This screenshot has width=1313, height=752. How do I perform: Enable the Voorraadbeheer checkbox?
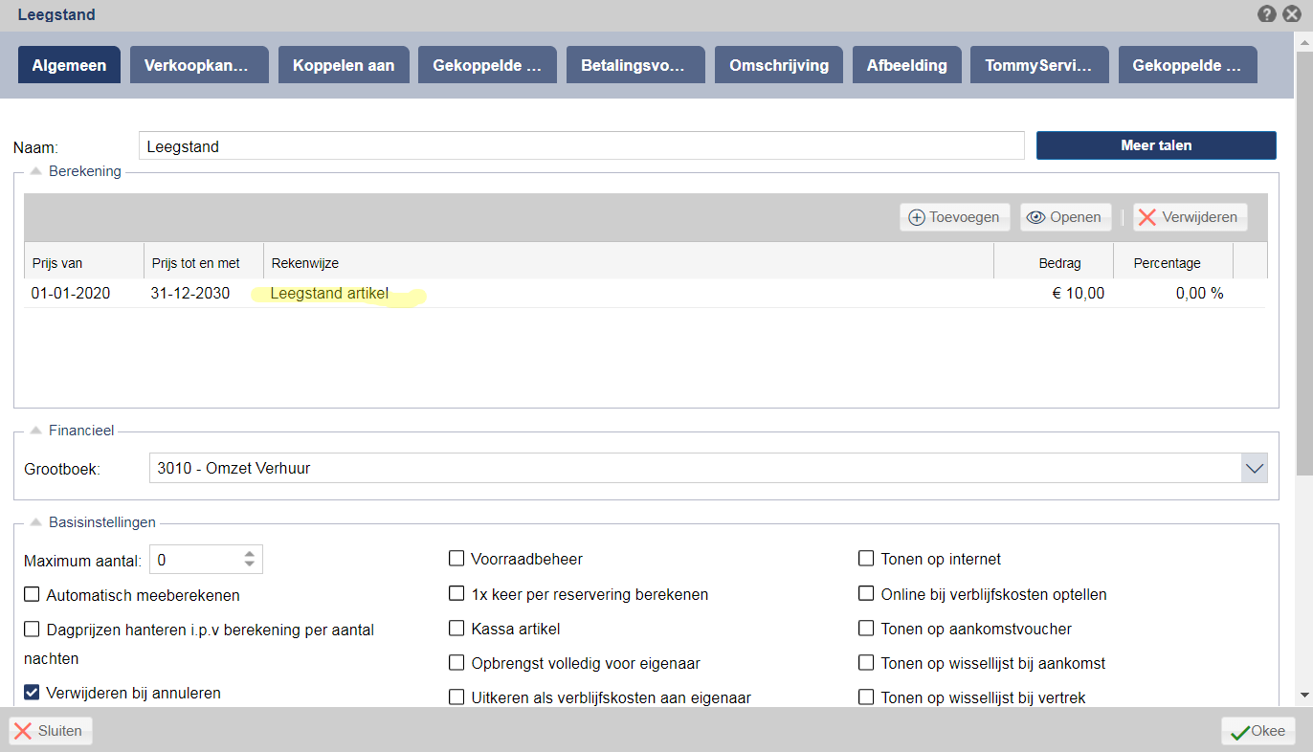[x=456, y=559]
